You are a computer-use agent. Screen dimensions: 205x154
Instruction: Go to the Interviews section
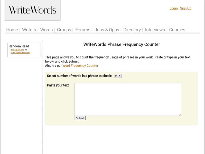tap(155, 30)
